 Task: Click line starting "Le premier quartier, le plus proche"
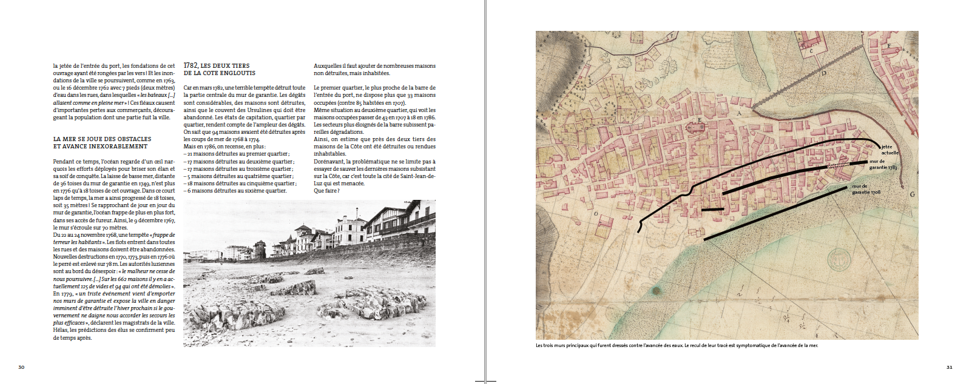point(374,88)
